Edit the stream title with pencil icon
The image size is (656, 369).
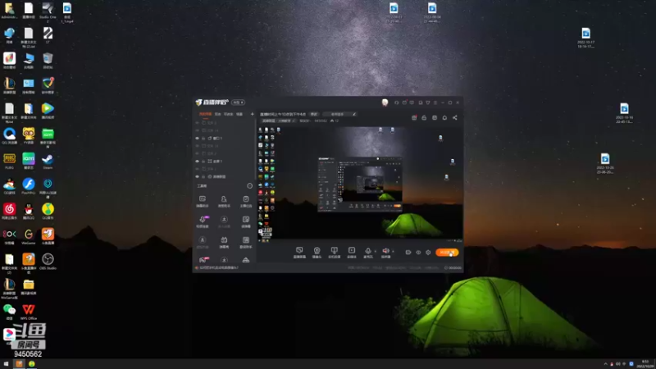pyautogui.click(x=354, y=114)
